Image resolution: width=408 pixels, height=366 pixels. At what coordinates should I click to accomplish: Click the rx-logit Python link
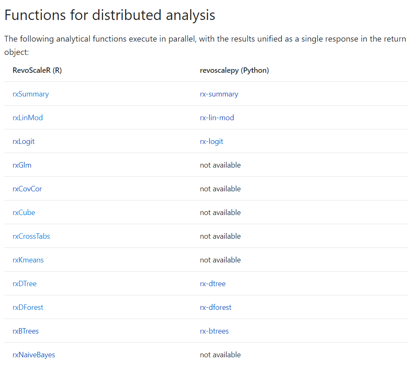pos(211,141)
